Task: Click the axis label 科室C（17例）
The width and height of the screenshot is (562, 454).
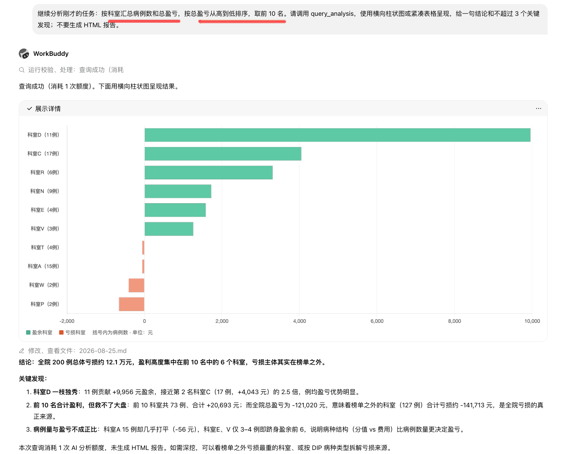Action: pos(43,154)
